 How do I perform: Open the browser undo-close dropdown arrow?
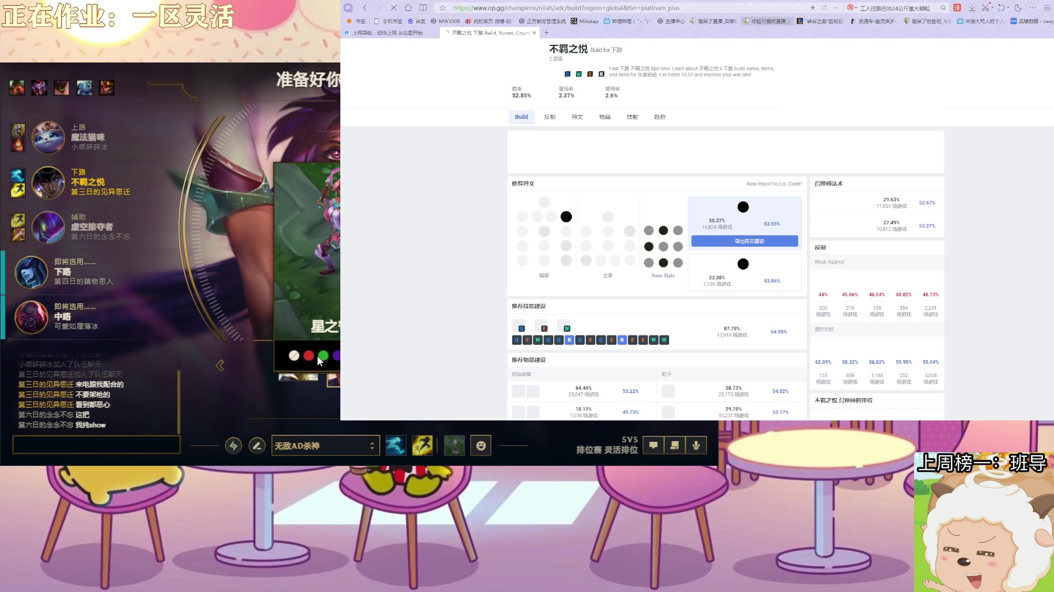(x=1008, y=8)
